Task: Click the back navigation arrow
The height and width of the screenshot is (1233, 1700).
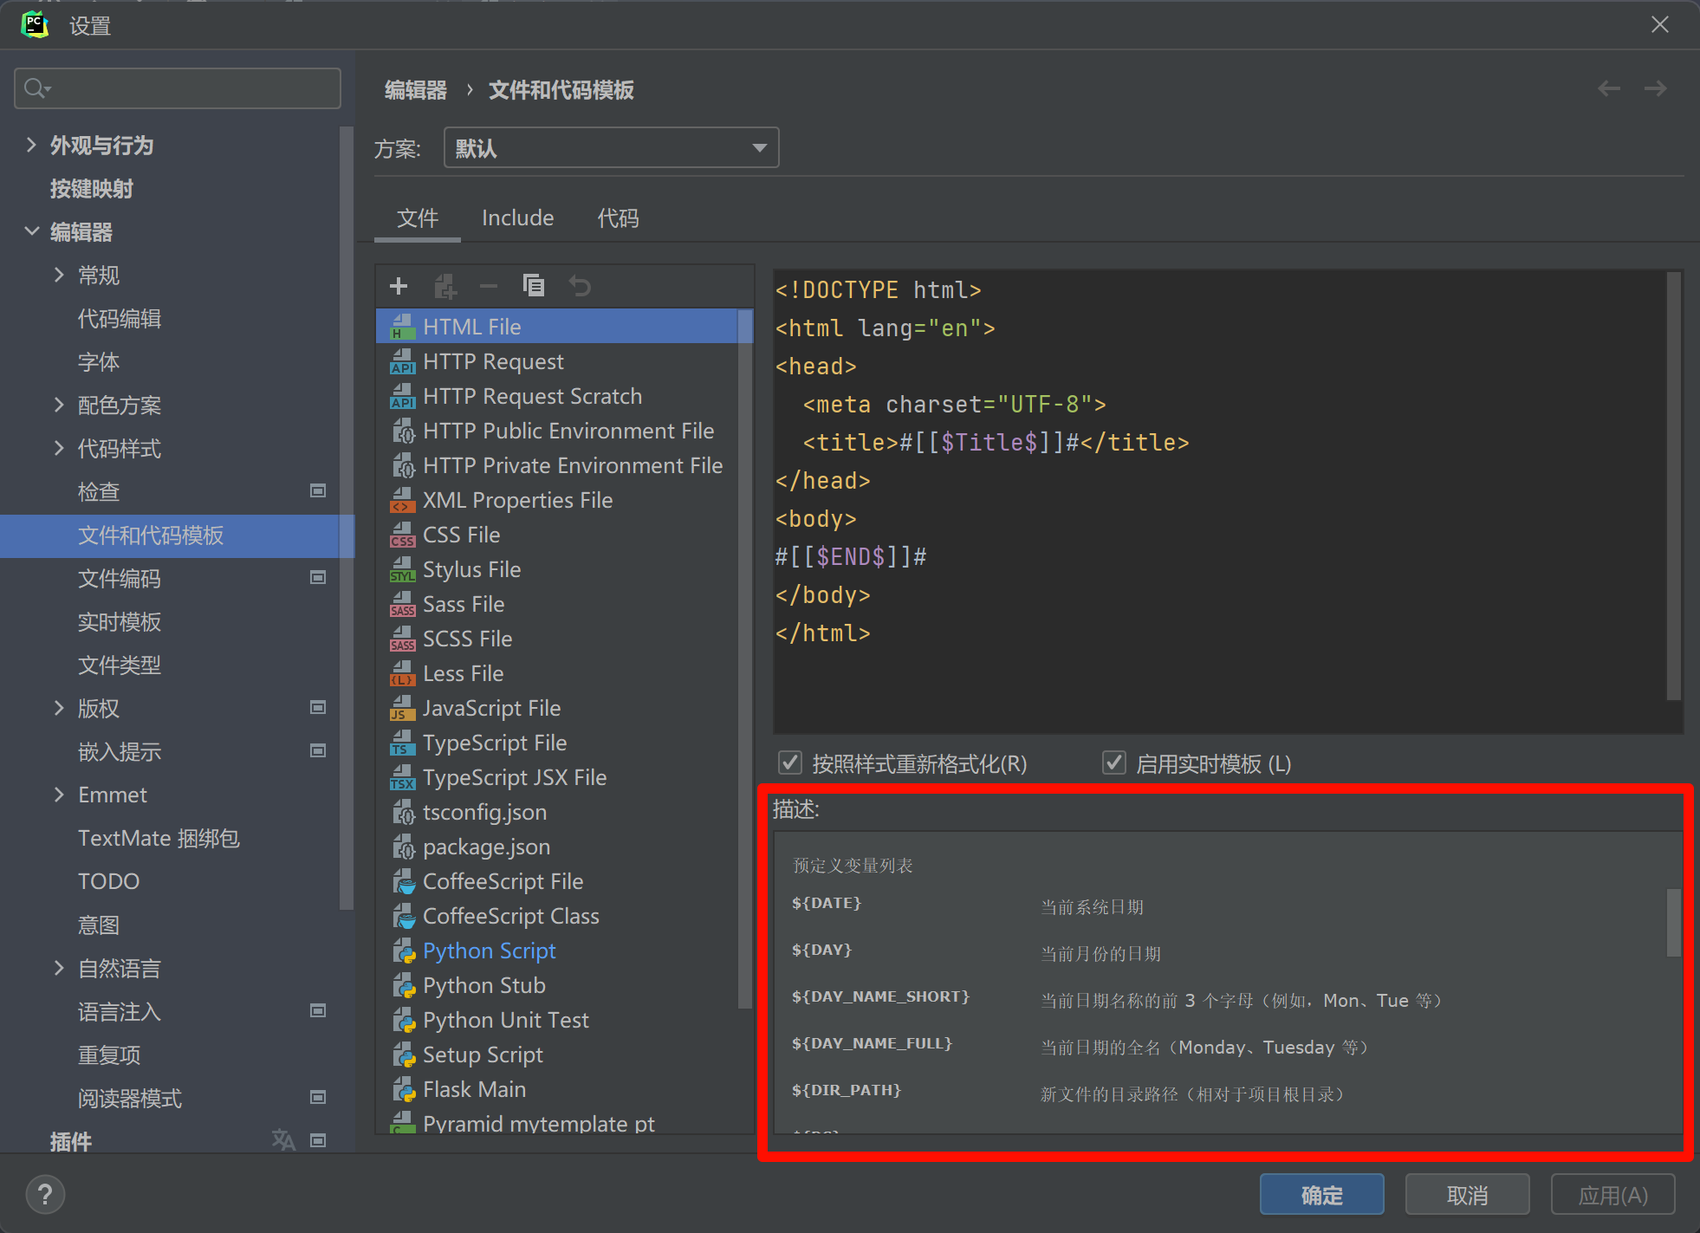Action: point(1609,88)
